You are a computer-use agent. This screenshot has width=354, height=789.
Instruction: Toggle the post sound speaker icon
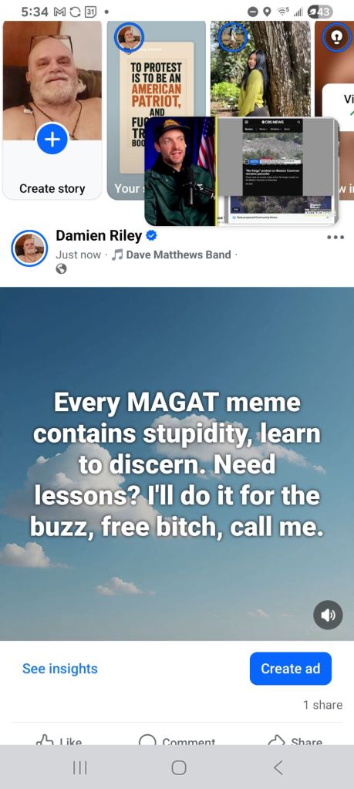pyautogui.click(x=328, y=615)
